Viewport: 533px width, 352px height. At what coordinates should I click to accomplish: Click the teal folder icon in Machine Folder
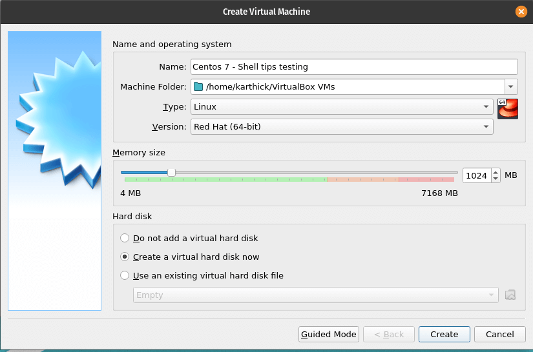198,87
